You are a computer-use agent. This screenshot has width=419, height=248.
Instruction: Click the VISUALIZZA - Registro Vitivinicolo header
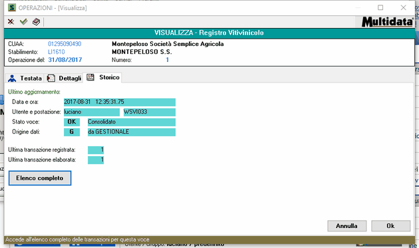[x=209, y=33]
